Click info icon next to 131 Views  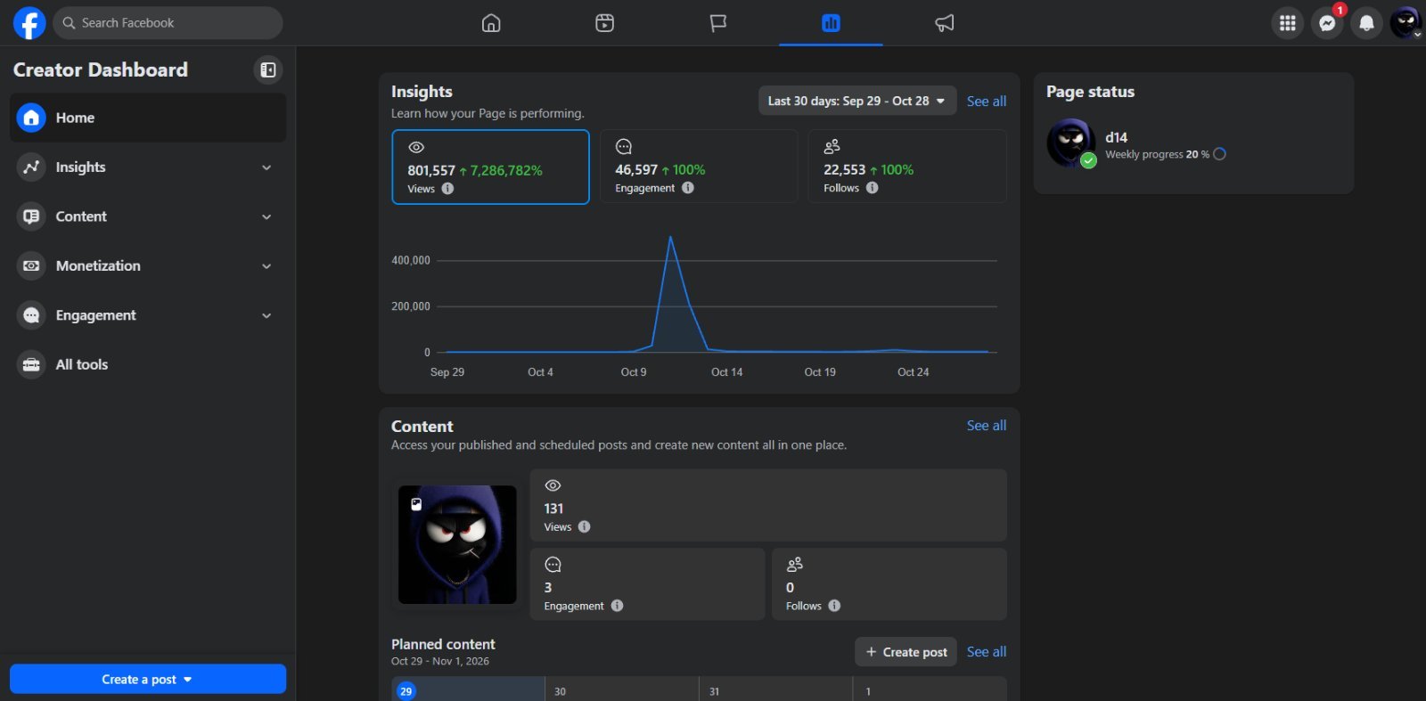585,526
